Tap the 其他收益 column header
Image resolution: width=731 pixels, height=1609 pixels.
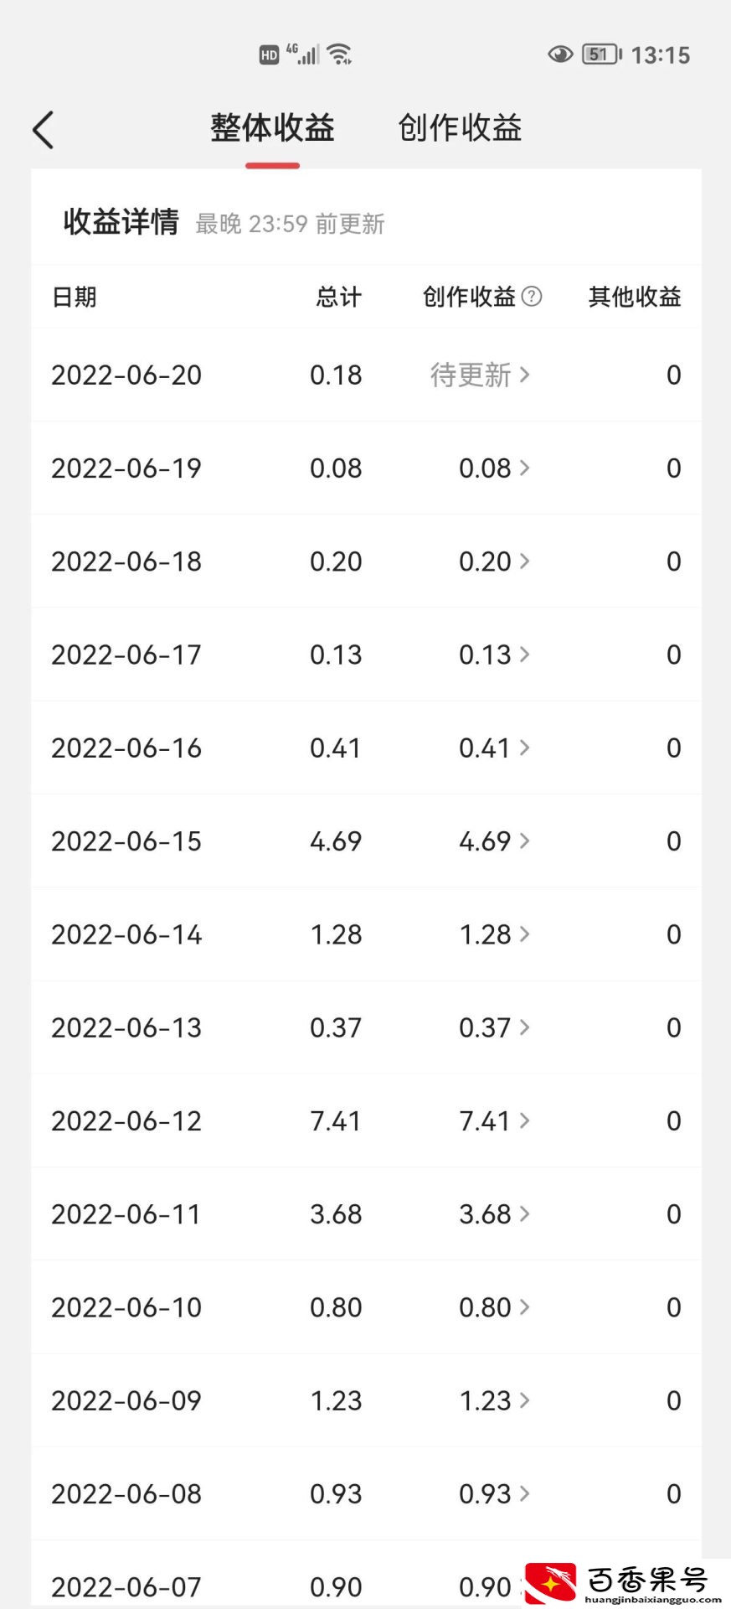635,297
